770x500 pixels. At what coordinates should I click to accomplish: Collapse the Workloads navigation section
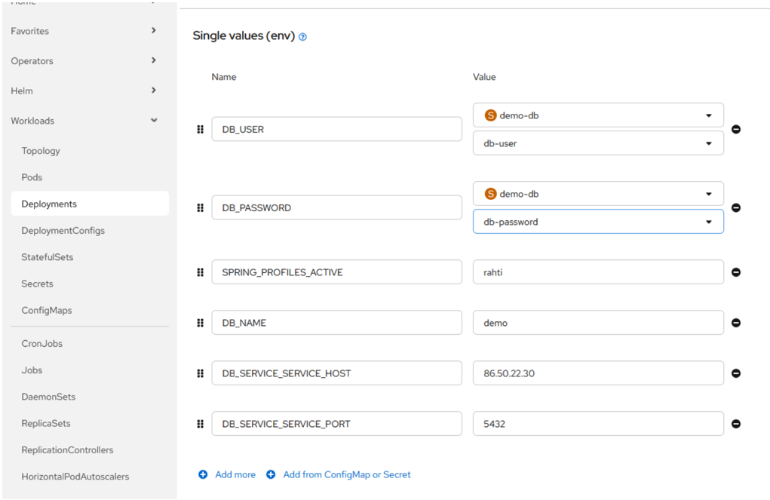click(x=83, y=121)
